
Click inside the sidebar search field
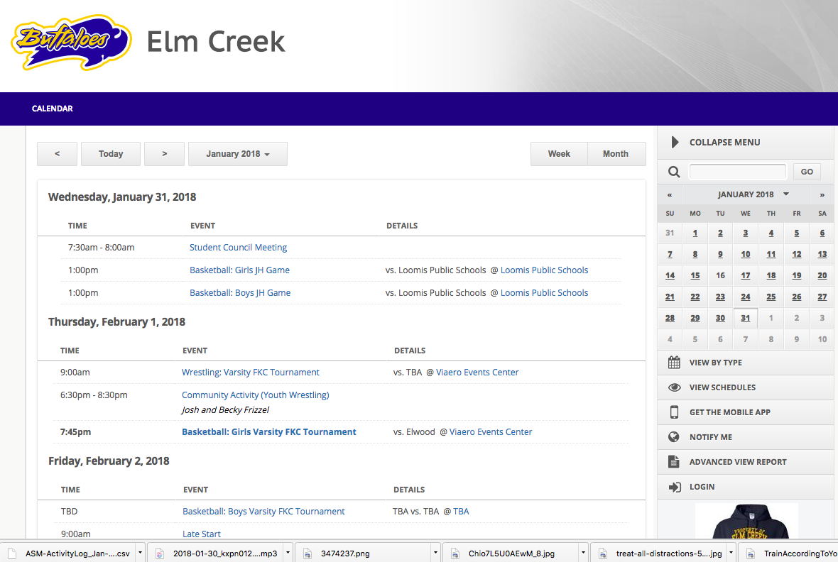click(737, 171)
